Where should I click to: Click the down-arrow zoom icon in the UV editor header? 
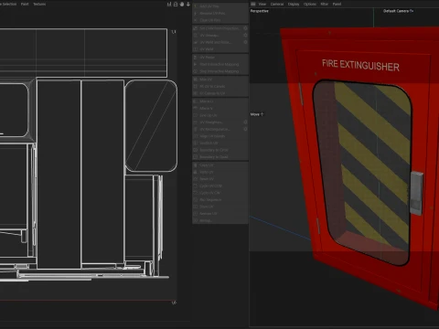pyautogui.click(x=188, y=4)
